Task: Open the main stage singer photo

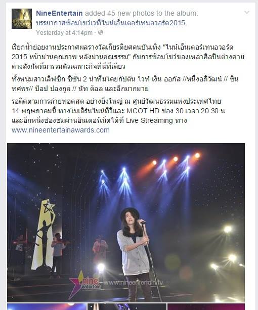Action: (x=126, y=223)
